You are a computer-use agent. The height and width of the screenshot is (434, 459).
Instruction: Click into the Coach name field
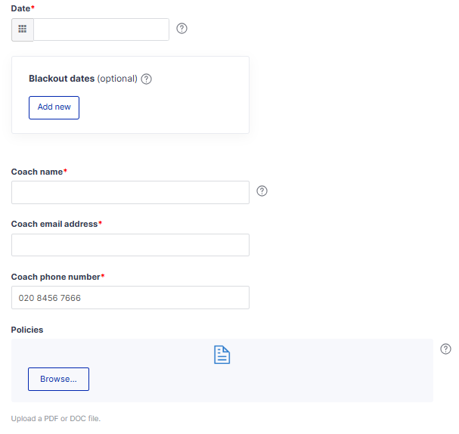click(130, 192)
